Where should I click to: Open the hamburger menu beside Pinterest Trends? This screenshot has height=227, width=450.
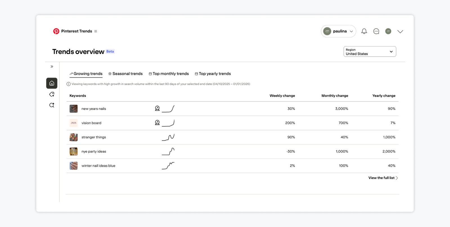coord(96,31)
